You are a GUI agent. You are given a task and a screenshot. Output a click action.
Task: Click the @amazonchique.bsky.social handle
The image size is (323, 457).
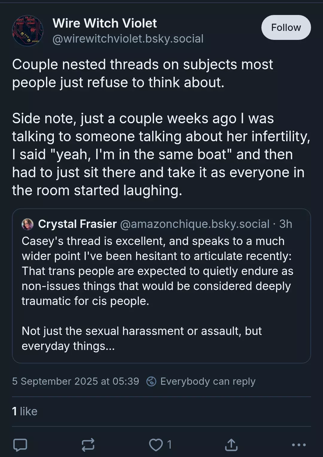coord(195,224)
